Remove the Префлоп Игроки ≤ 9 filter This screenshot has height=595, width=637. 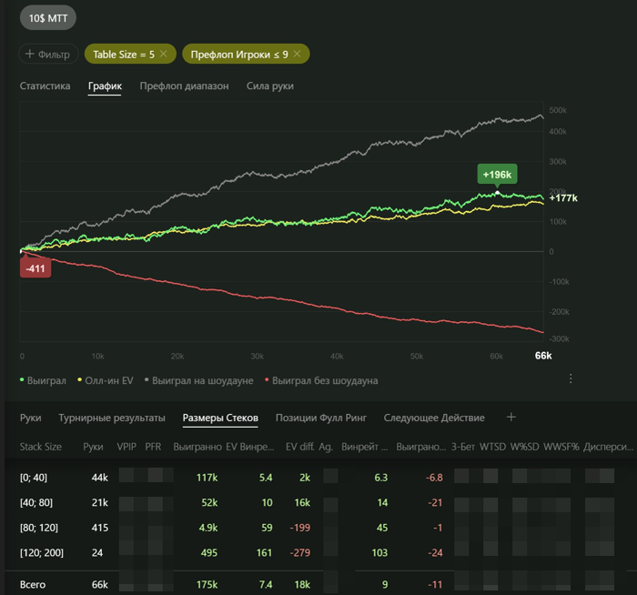(297, 54)
